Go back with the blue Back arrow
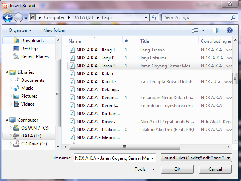Image resolution: width=241 pixels, height=181 pixels. [8, 17]
